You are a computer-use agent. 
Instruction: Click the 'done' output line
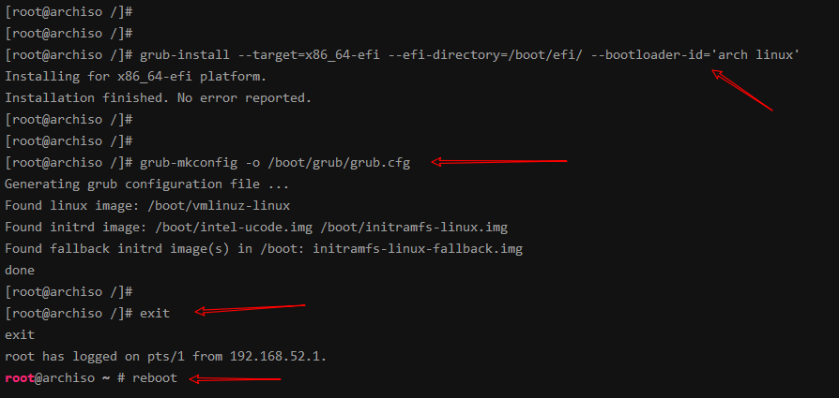pos(20,271)
